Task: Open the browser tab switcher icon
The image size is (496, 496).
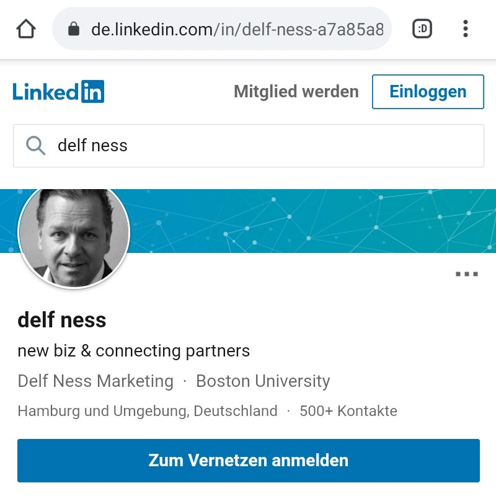Action: coord(422,29)
